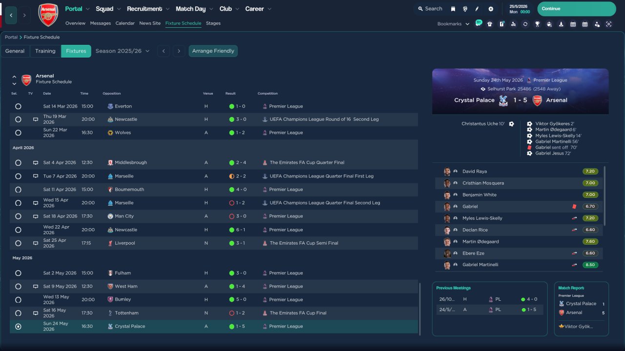Click the up chevron beside Arsenal Fixture Schedule

click(14, 77)
